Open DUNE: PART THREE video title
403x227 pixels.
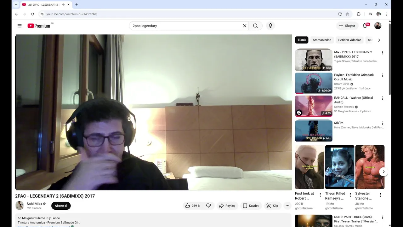tap(355, 219)
